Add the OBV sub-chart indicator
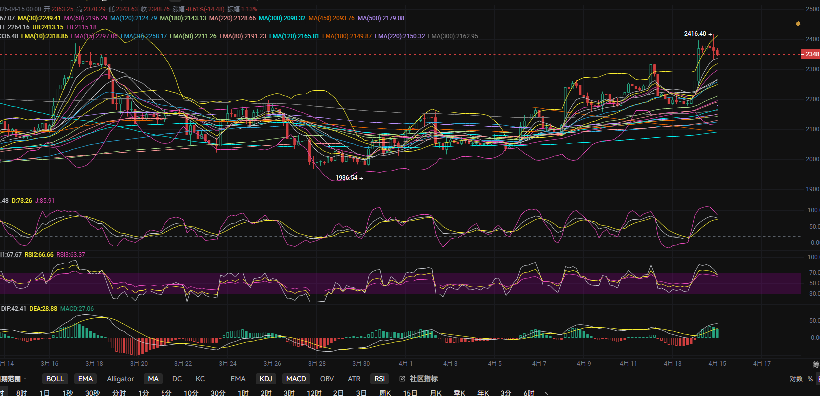820x396 pixels. 327,379
